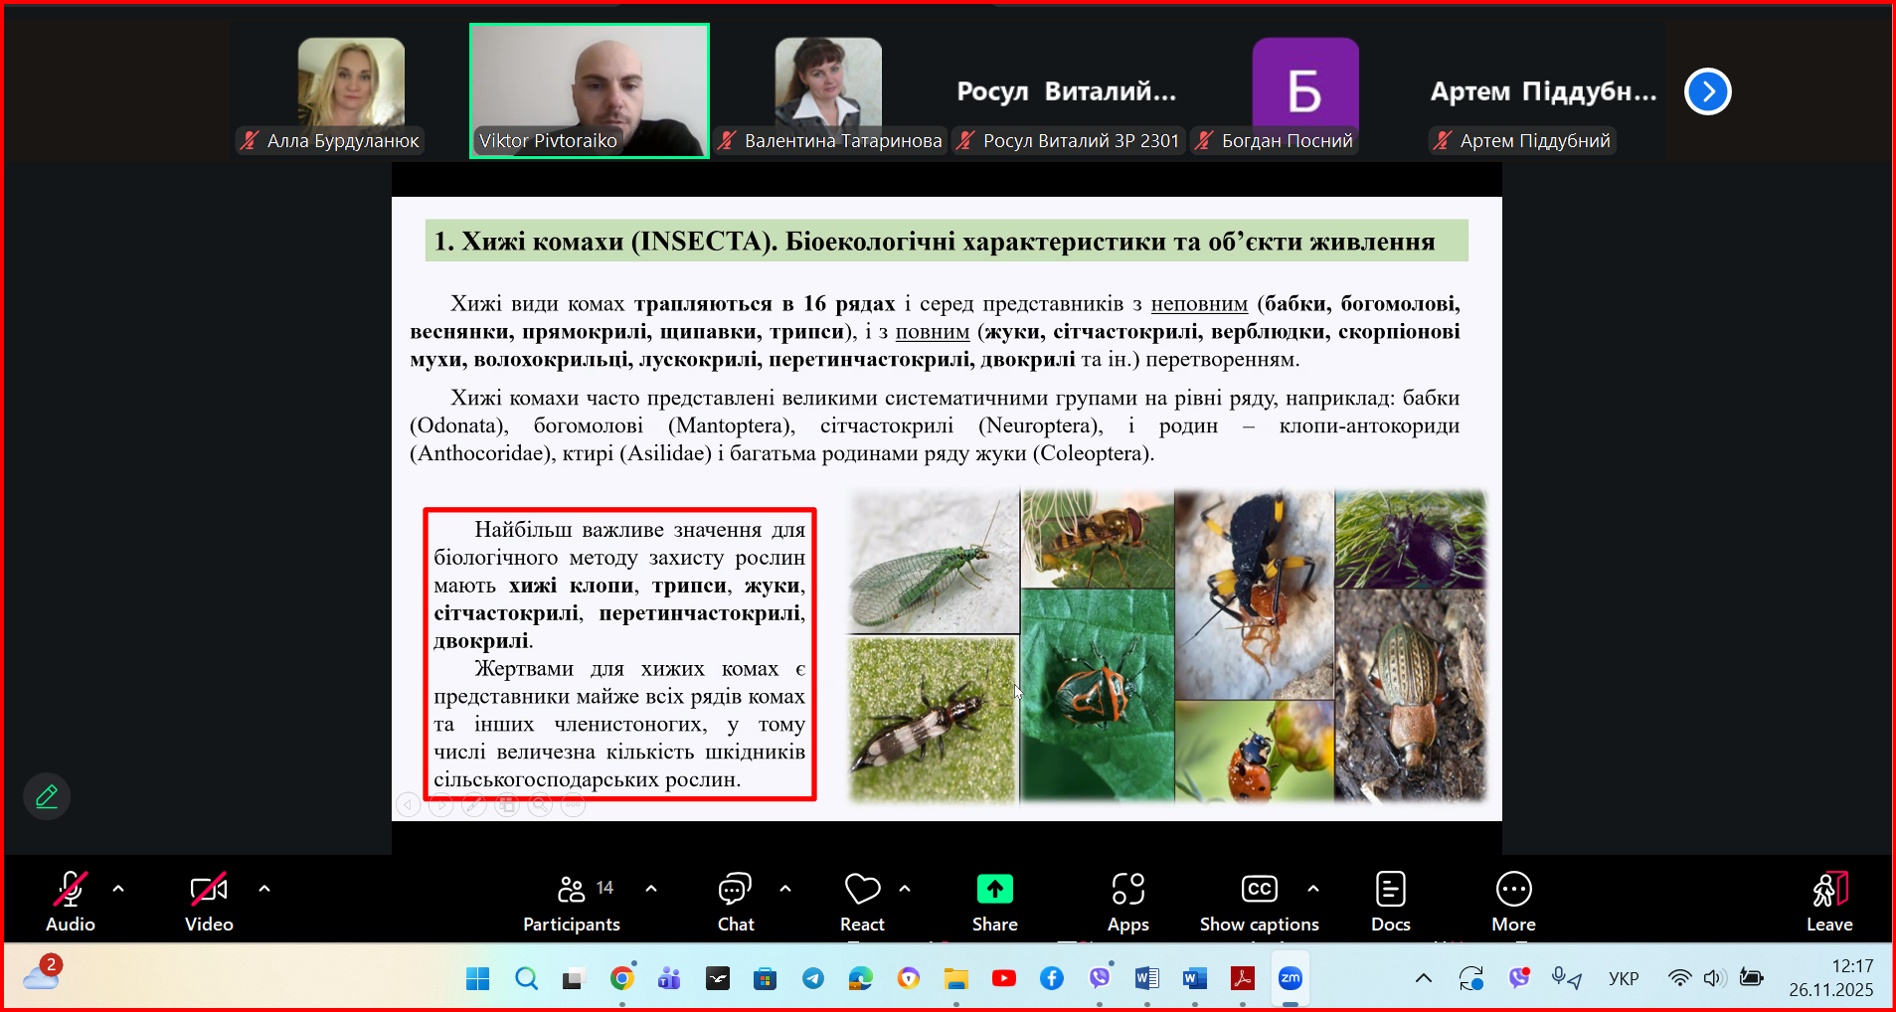The image size is (1896, 1012).
Task: Click the green Share screen button
Action: [x=994, y=901]
